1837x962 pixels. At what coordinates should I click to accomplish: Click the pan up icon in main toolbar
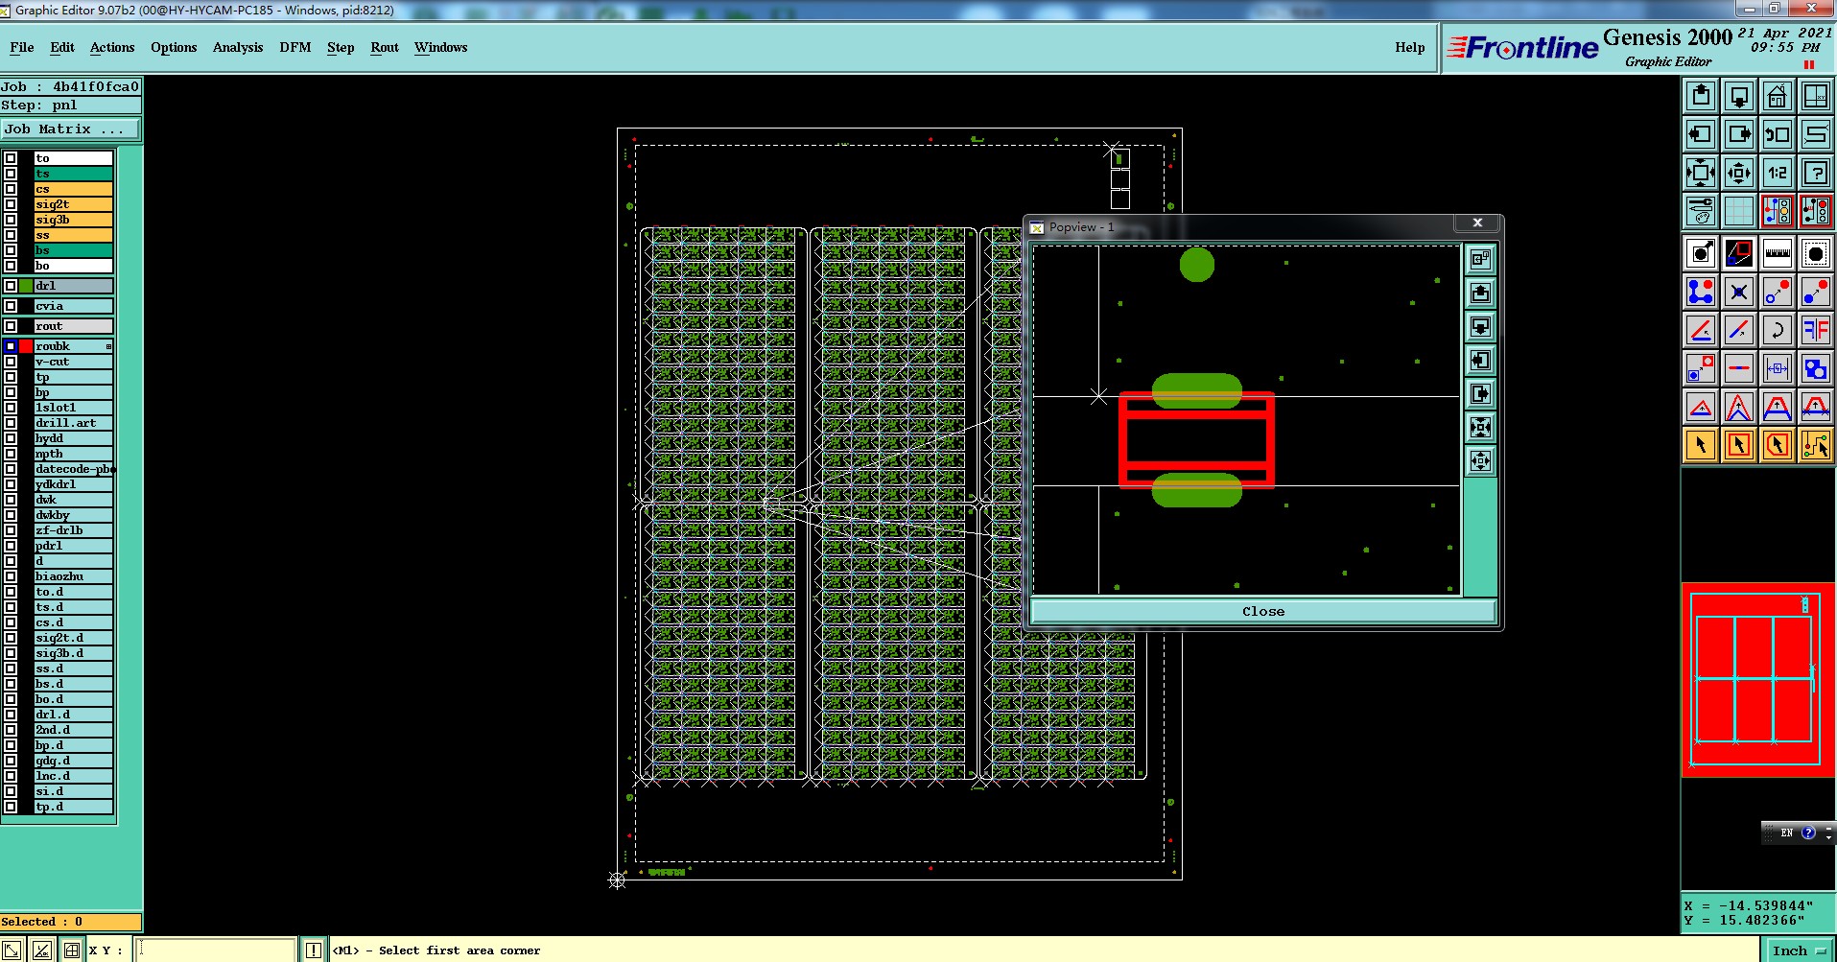(1701, 96)
